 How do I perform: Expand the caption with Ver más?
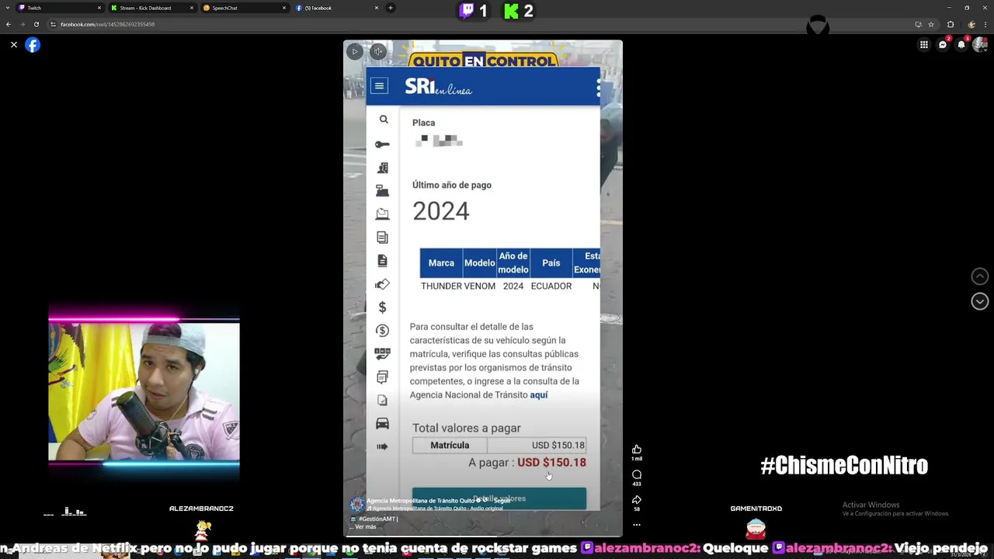click(365, 526)
